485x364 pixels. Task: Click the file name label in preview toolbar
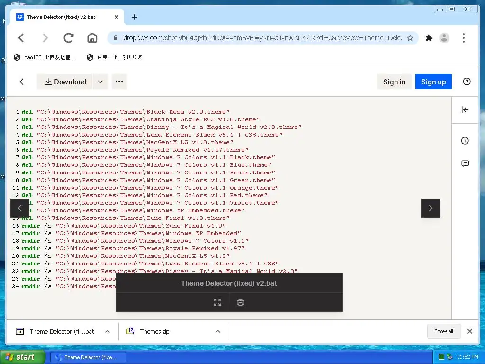click(x=229, y=283)
